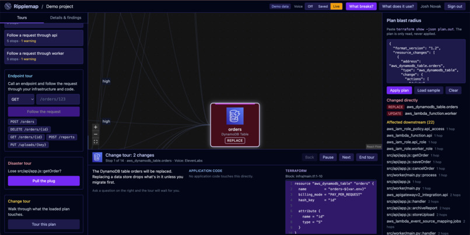Screen dimensions: 470x235
Task: Select the POST /orders endpoint chip
Action: pos(23,122)
